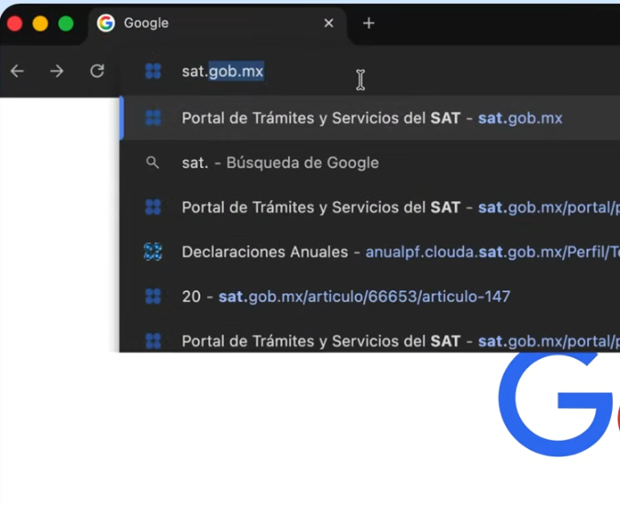Click the yellow minimize window button
The height and width of the screenshot is (505, 620).
(40, 24)
